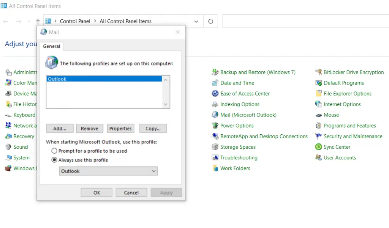Open the Color Management icon
This screenshot has width=389, height=228.
coord(8,83)
